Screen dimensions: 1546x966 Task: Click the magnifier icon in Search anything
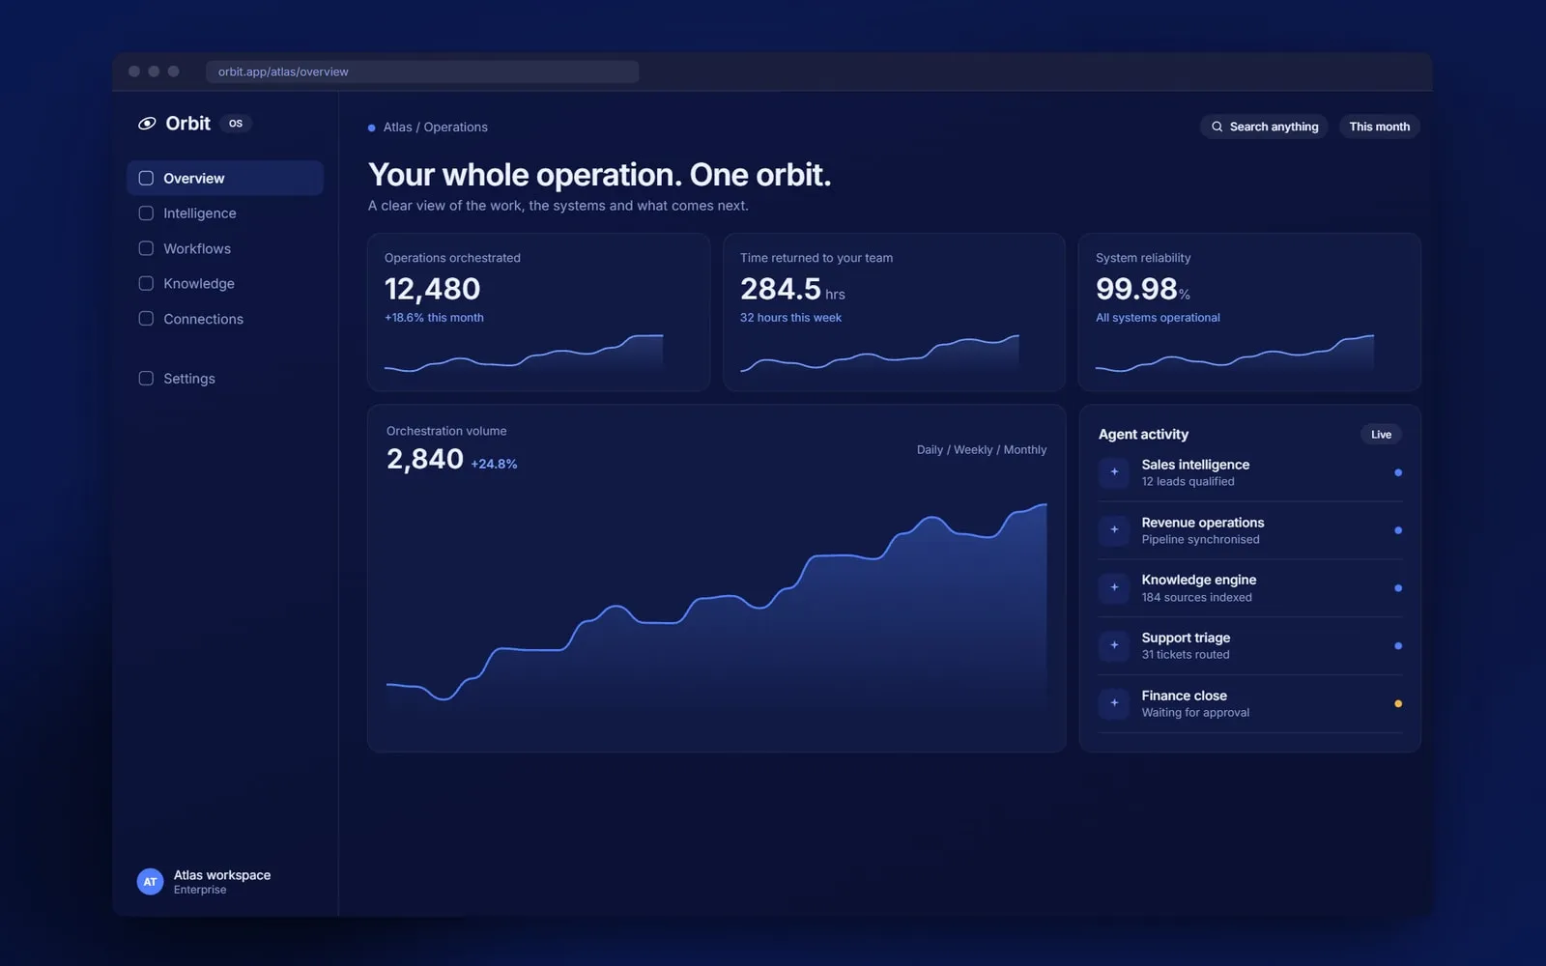click(x=1217, y=127)
